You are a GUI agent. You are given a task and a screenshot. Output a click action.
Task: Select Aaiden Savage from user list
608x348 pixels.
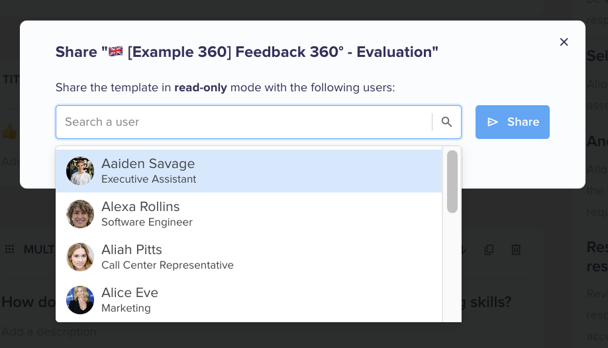pos(249,171)
